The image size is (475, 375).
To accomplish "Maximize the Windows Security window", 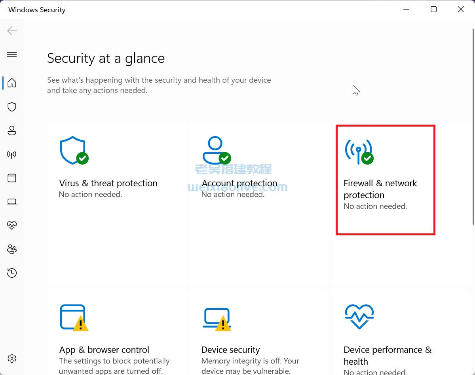I will pyautogui.click(x=433, y=9).
